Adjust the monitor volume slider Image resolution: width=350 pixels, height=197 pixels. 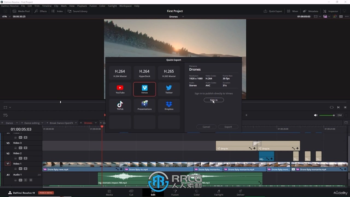pos(327,115)
